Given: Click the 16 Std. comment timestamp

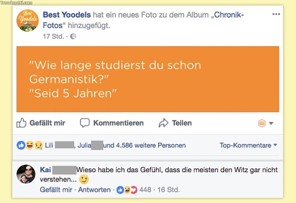Looking at the screenshot, I should click(x=168, y=190).
